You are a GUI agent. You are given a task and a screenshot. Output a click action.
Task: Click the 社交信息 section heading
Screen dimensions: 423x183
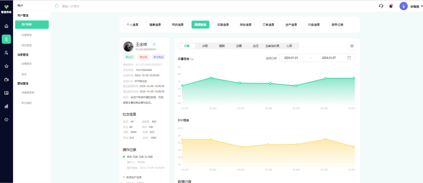129,114
